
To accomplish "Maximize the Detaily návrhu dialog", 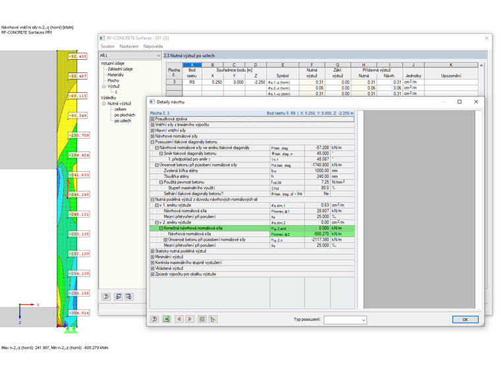I will click(459, 102).
